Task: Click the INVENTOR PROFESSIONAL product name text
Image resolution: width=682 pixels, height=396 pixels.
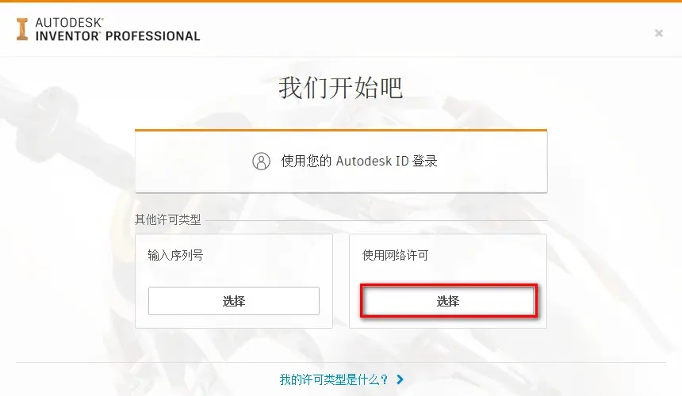Action: tap(117, 36)
